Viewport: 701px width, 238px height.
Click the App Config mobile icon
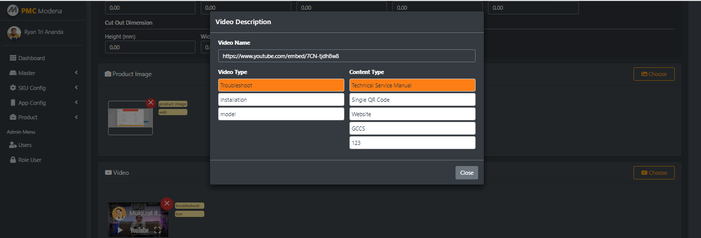[x=13, y=103]
